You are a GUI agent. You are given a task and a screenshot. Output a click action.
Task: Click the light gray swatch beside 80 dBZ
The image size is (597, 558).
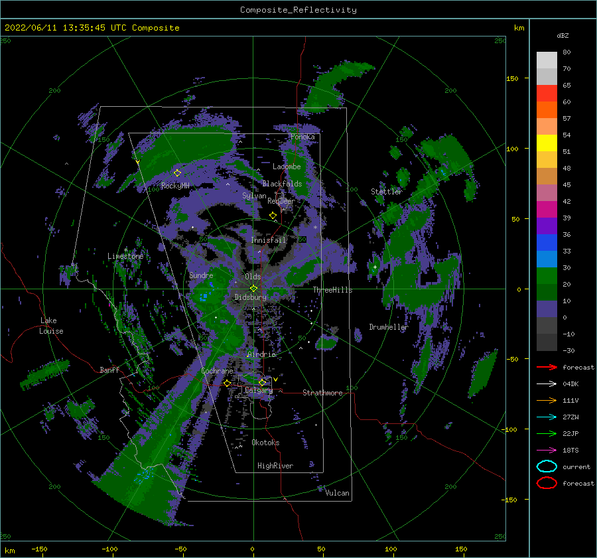547,60
